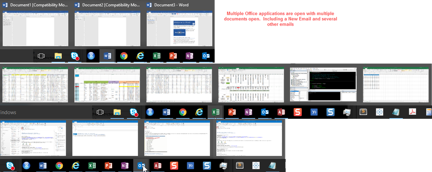Open Task View in the taskbar under Word previews
This screenshot has width=432, height=172.
tap(41, 56)
